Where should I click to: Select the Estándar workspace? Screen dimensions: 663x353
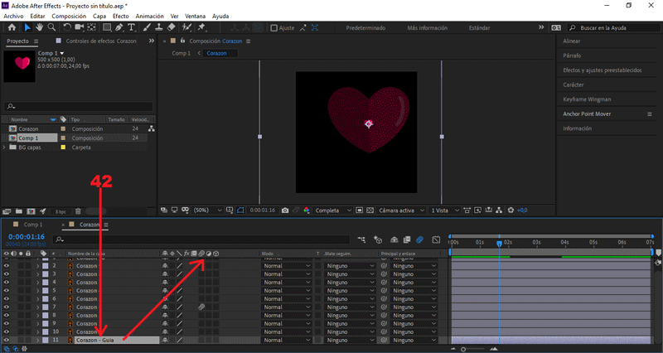pos(479,28)
